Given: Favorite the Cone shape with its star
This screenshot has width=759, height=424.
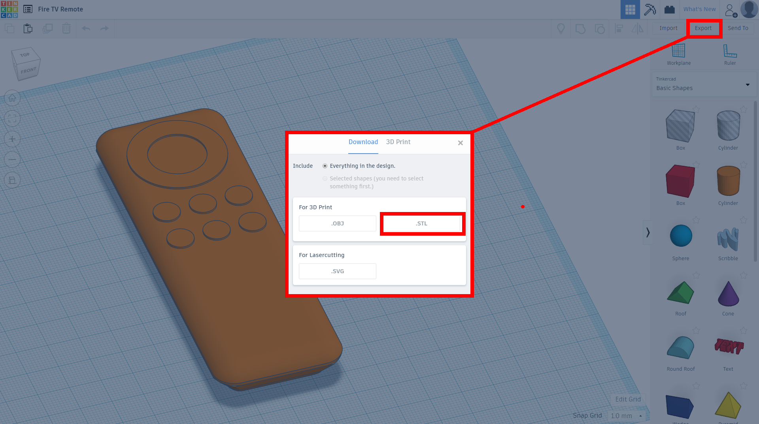Looking at the screenshot, I should pos(744,275).
